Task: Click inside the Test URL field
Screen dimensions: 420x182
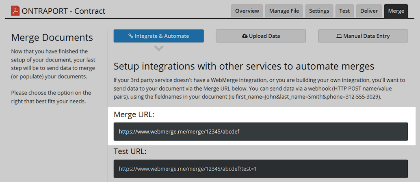Action: (x=261, y=169)
